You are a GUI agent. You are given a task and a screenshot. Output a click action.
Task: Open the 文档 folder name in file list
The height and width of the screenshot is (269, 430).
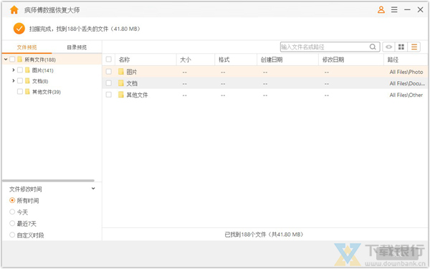(132, 83)
